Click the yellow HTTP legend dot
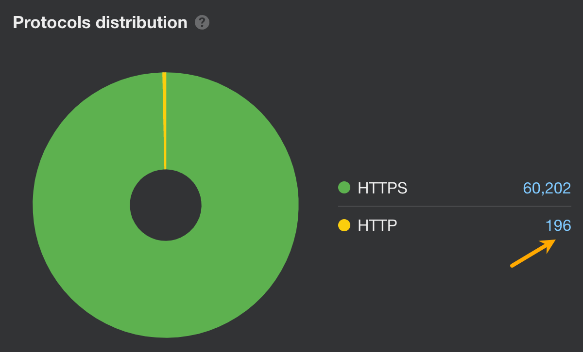Image resolution: width=583 pixels, height=352 pixels. pos(343,225)
